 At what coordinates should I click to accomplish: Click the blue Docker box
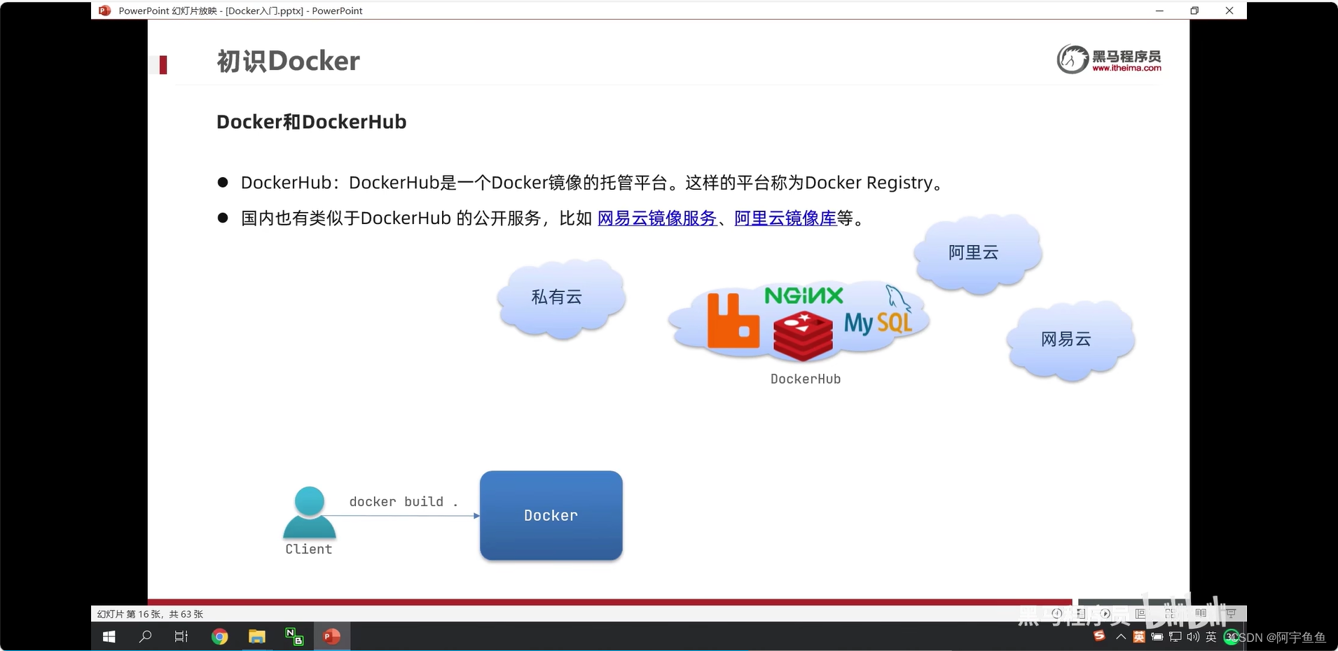click(551, 515)
